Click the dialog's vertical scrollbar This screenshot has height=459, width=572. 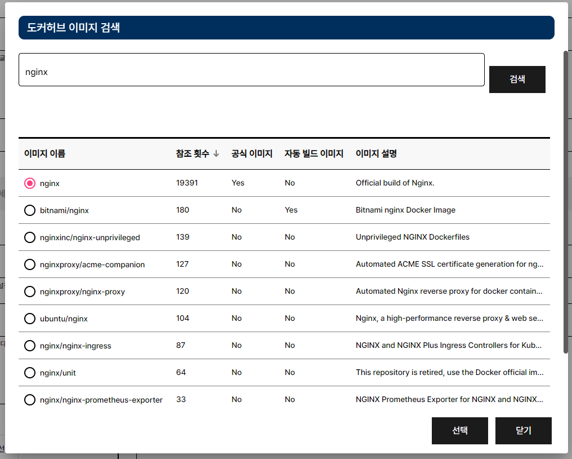click(565, 202)
